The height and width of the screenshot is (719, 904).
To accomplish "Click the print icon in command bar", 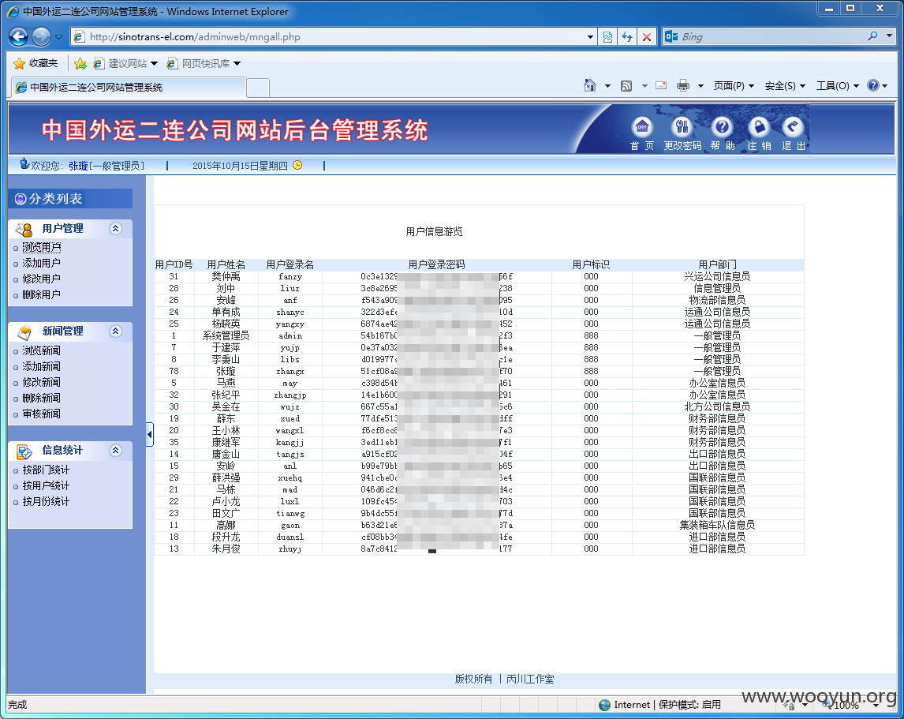I will [x=683, y=85].
